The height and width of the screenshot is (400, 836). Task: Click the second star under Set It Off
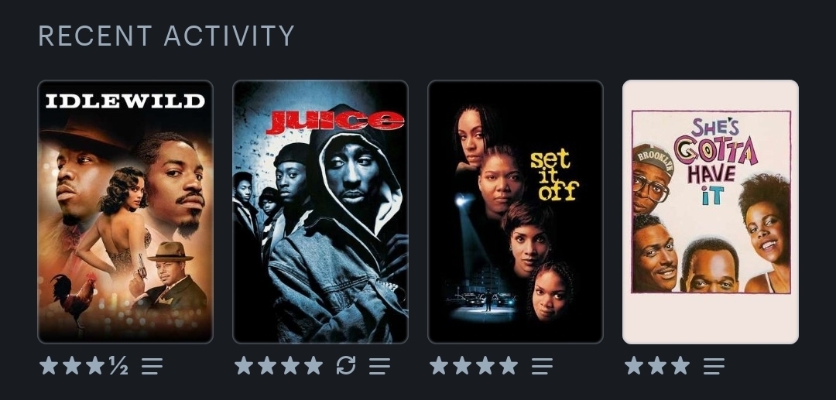pos(462,365)
